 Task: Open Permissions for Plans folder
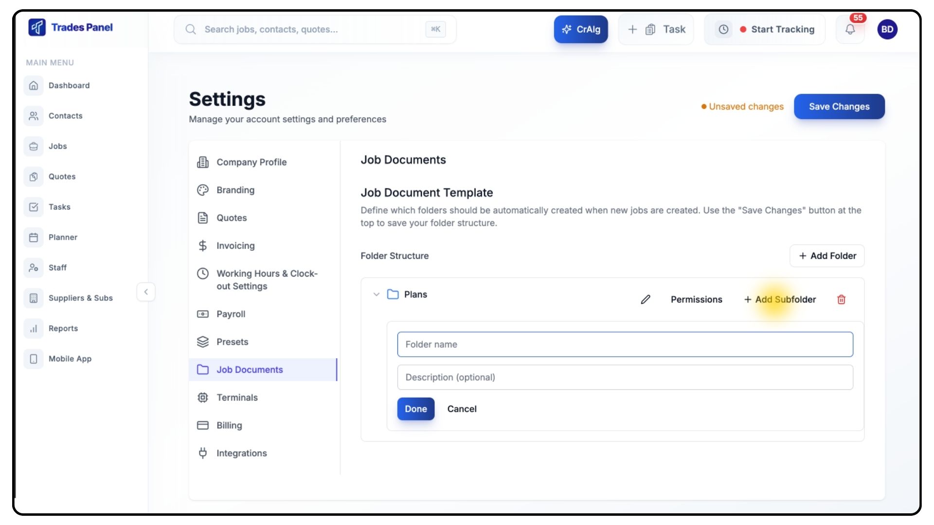(696, 299)
